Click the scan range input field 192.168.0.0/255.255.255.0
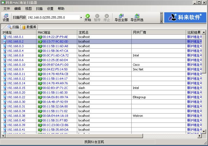 [x=53, y=17]
